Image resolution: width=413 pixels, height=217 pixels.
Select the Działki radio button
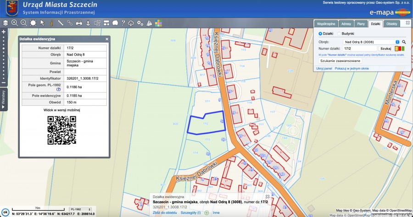(x=320, y=34)
